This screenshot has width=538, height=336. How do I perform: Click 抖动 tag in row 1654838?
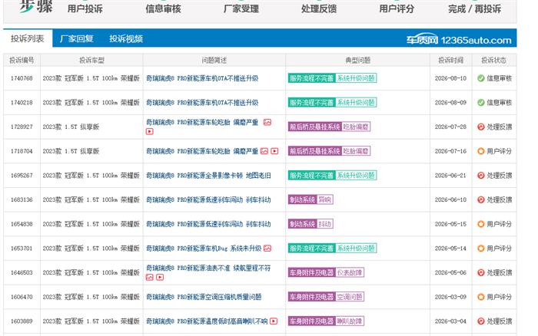coord(324,224)
